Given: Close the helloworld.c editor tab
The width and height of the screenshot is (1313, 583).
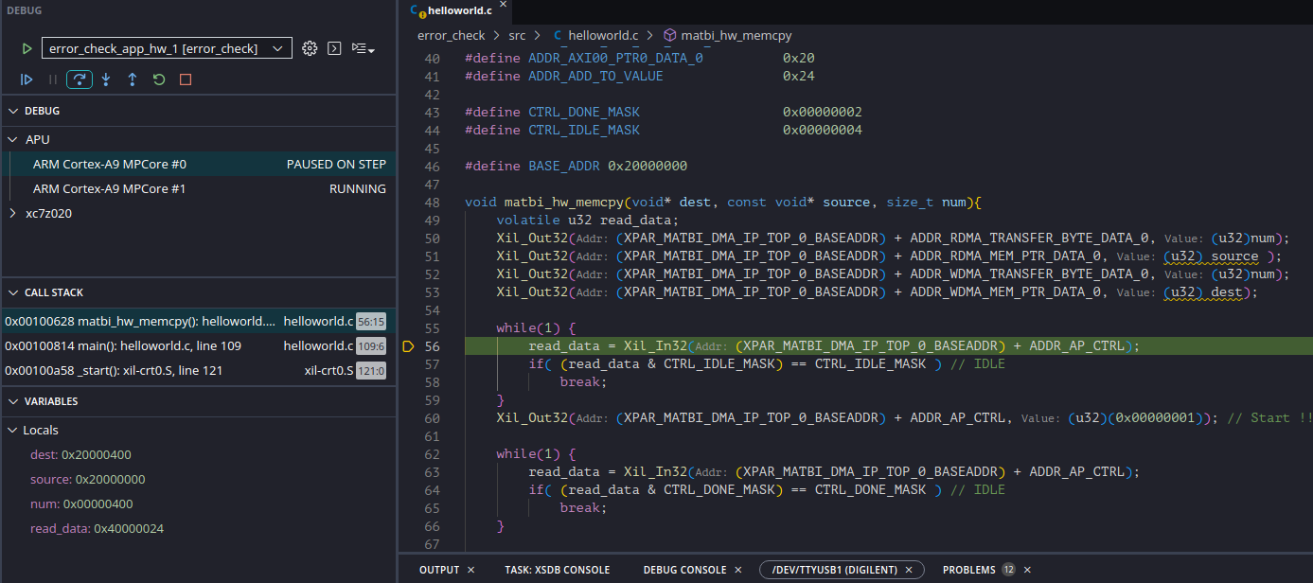Looking at the screenshot, I should pyautogui.click(x=503, y=5).
